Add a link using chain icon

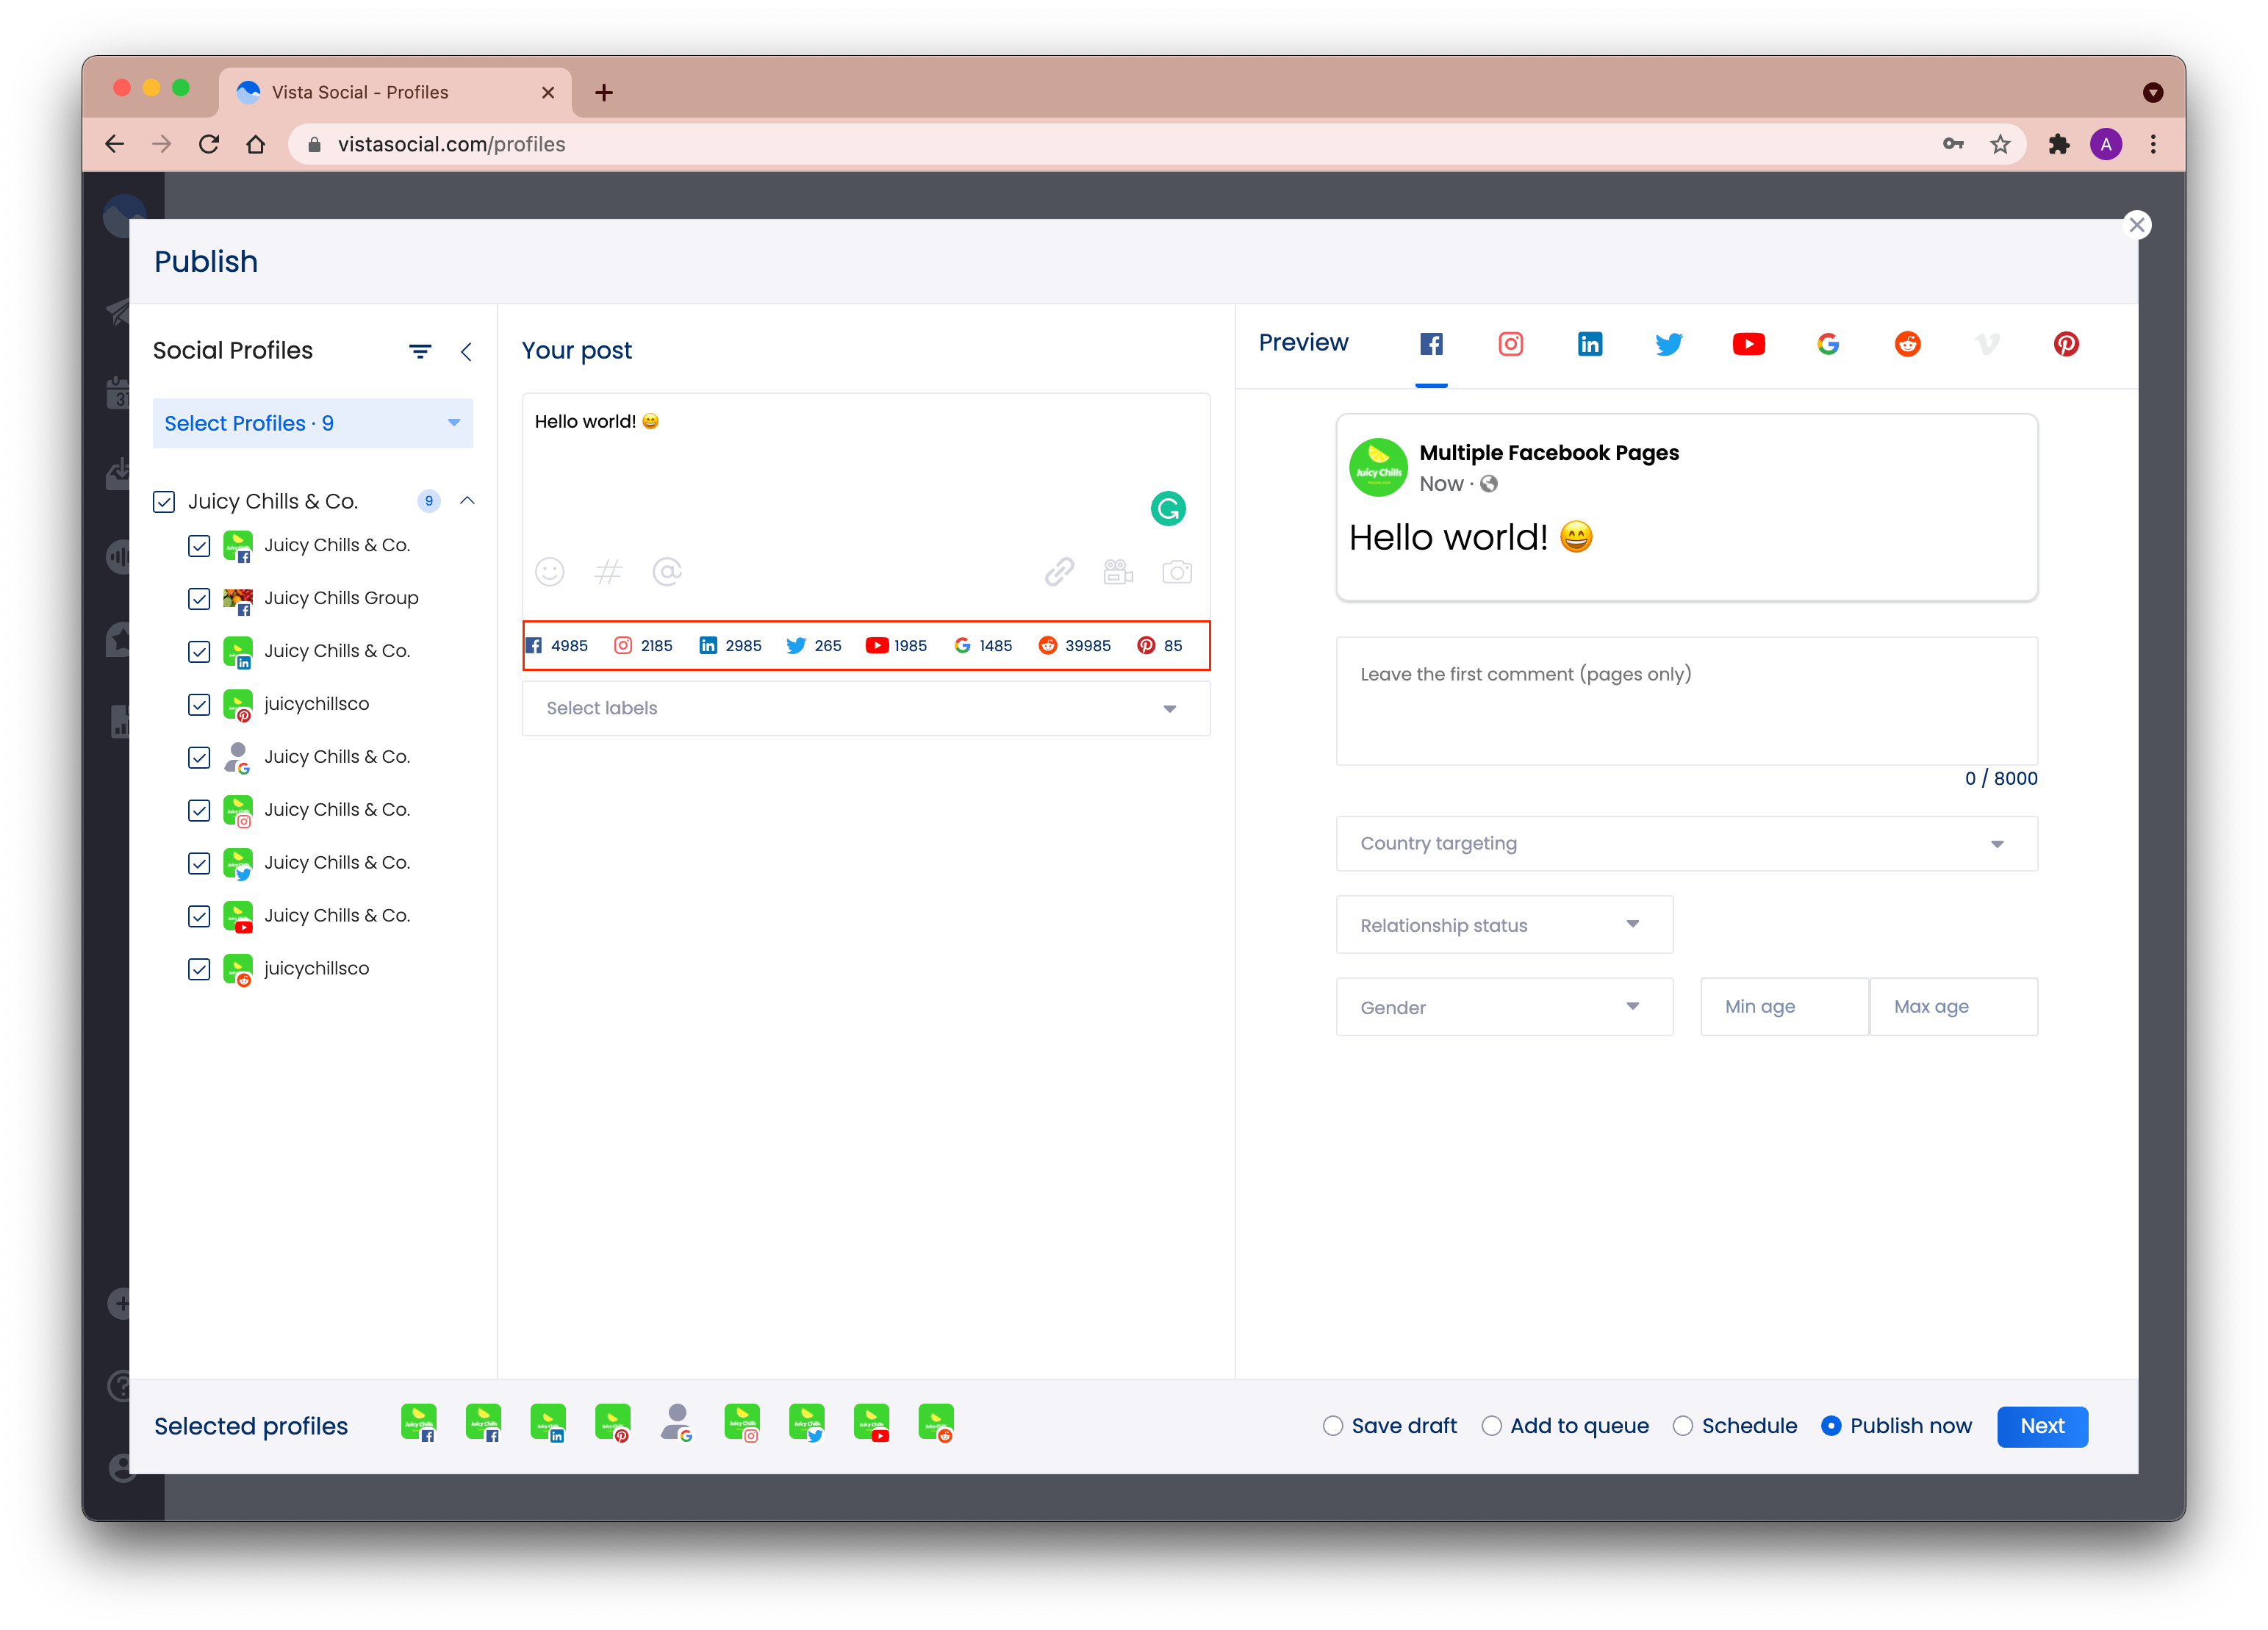(1059, 572)
